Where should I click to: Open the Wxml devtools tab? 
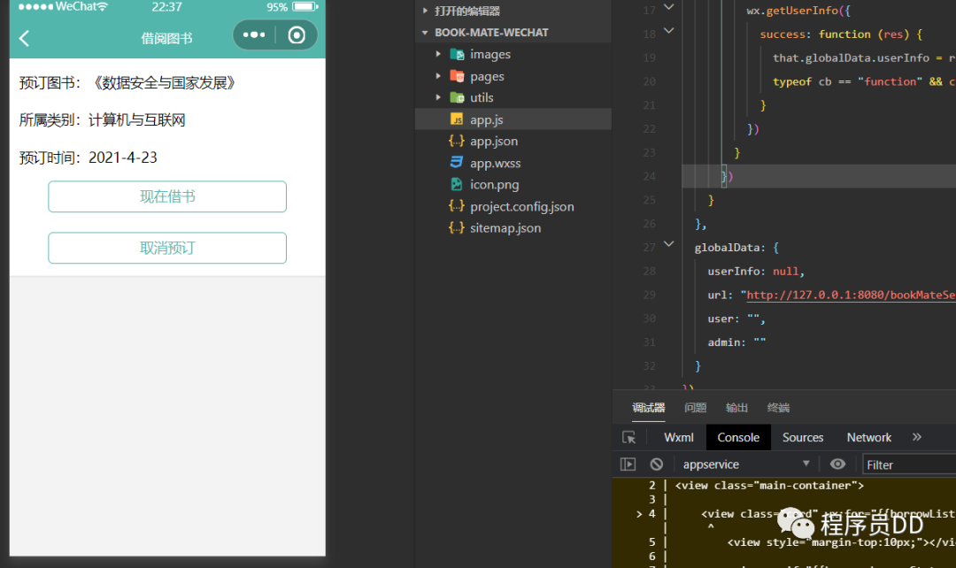coord(679,438)
